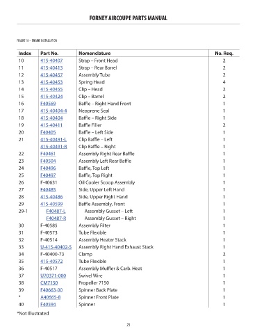The width and height of the screenshot is (257, 334).
Task: Click the Index column header
Action: pos(25,54)
